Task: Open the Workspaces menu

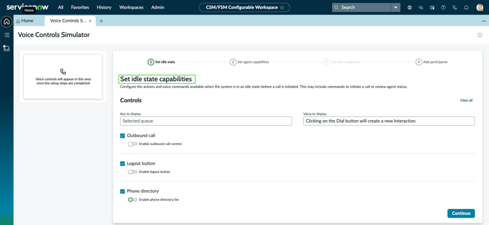Action: coord(131,7)
